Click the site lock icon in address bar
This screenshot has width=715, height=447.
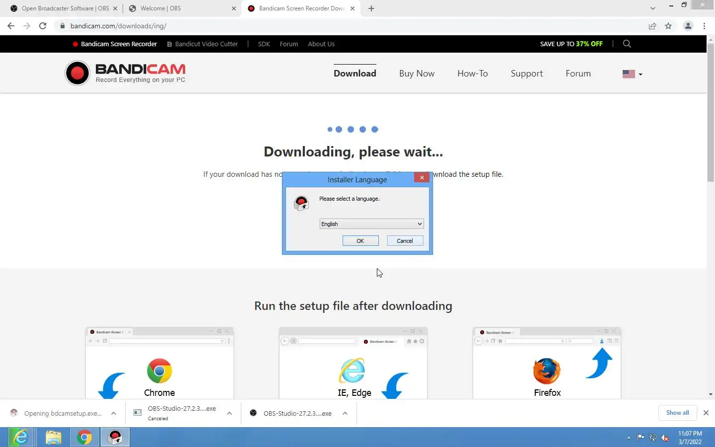62,26
